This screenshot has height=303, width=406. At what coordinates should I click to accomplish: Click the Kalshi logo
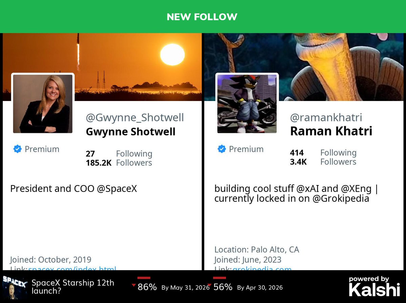tap(375, 290)
